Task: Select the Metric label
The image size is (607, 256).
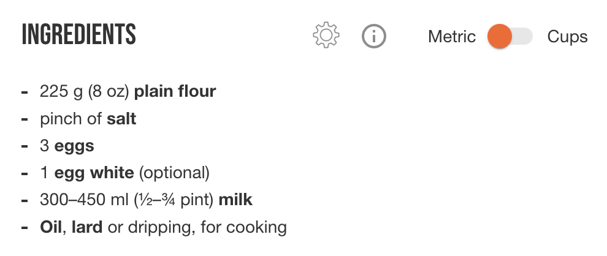Action: (452, 37)
